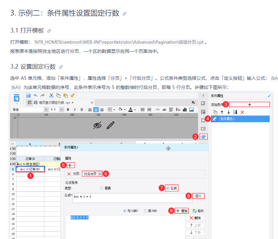Image resolution: width=278 pixels, height=239 pixels.
Task: Click the plus button to add condition
Action: [250, 104]
